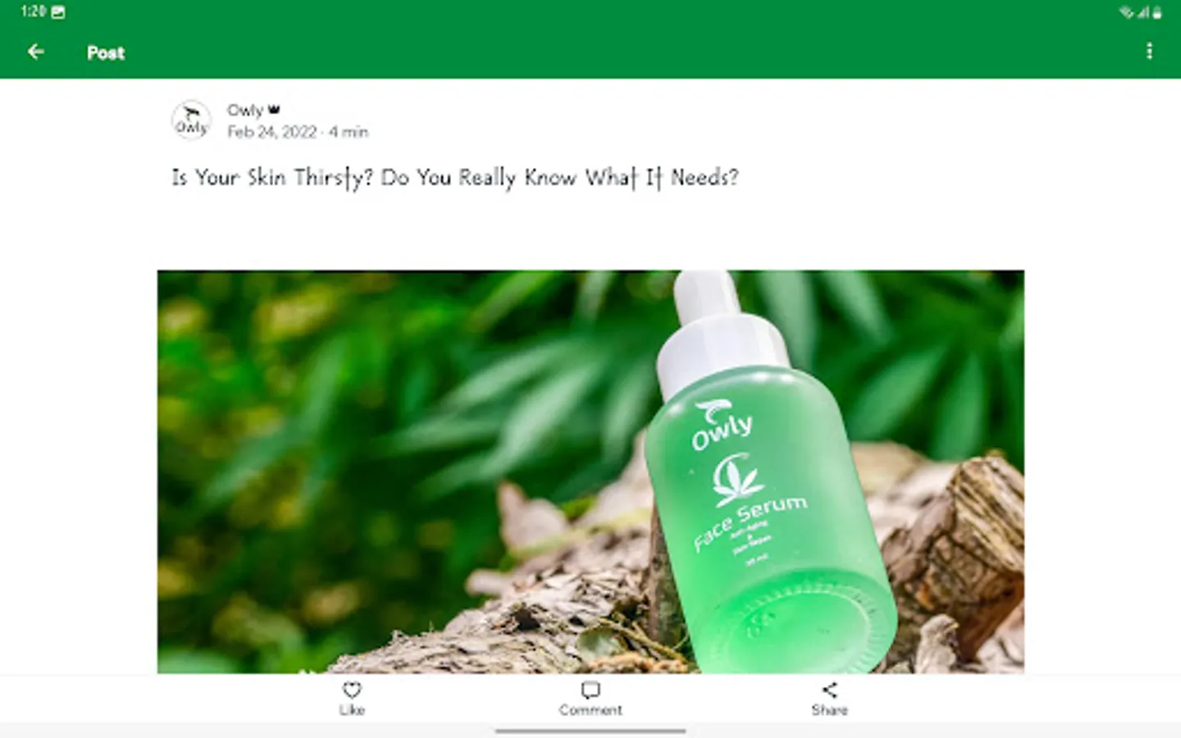
Task: Tap the crown badge beside Owly
Action: (x=274, y=109)
